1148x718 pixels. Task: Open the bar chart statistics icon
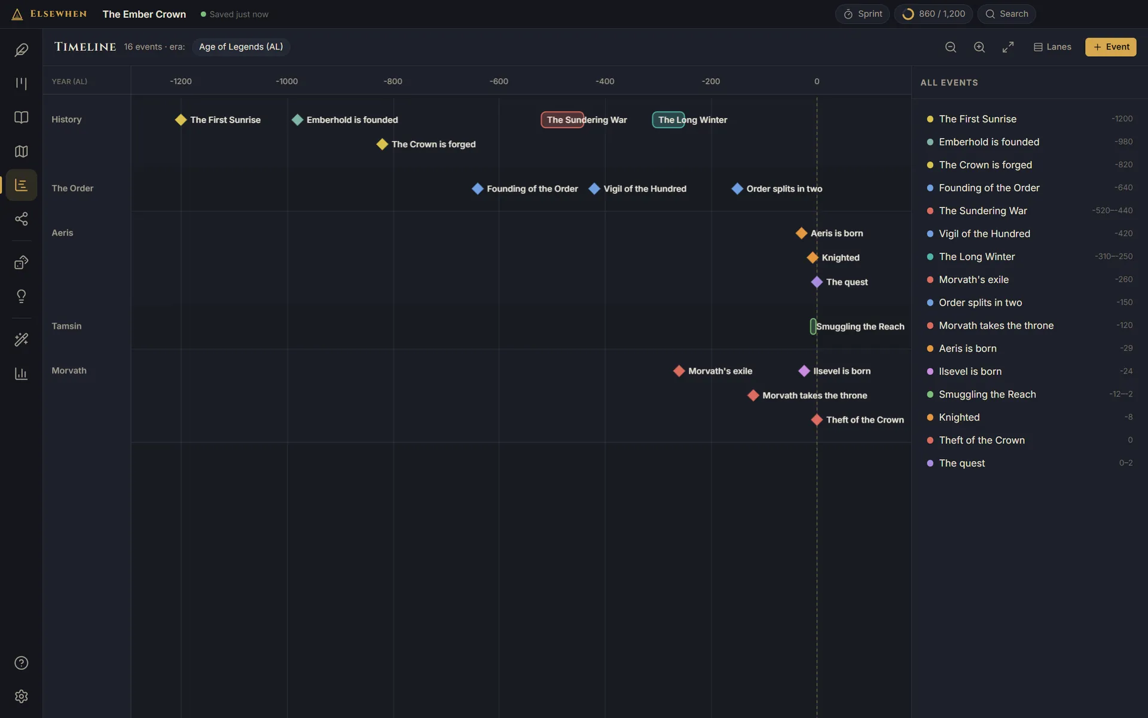coord(21,374)
